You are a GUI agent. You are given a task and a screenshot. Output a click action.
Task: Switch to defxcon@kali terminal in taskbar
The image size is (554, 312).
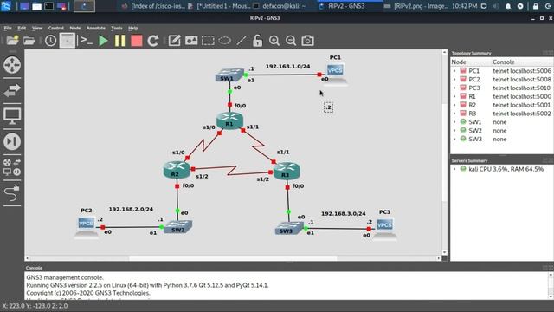click(280, 6)
